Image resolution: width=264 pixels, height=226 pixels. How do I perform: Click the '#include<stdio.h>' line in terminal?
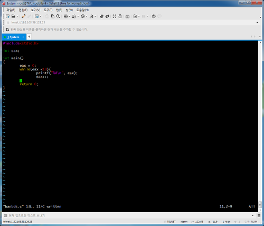click(21, 43)
